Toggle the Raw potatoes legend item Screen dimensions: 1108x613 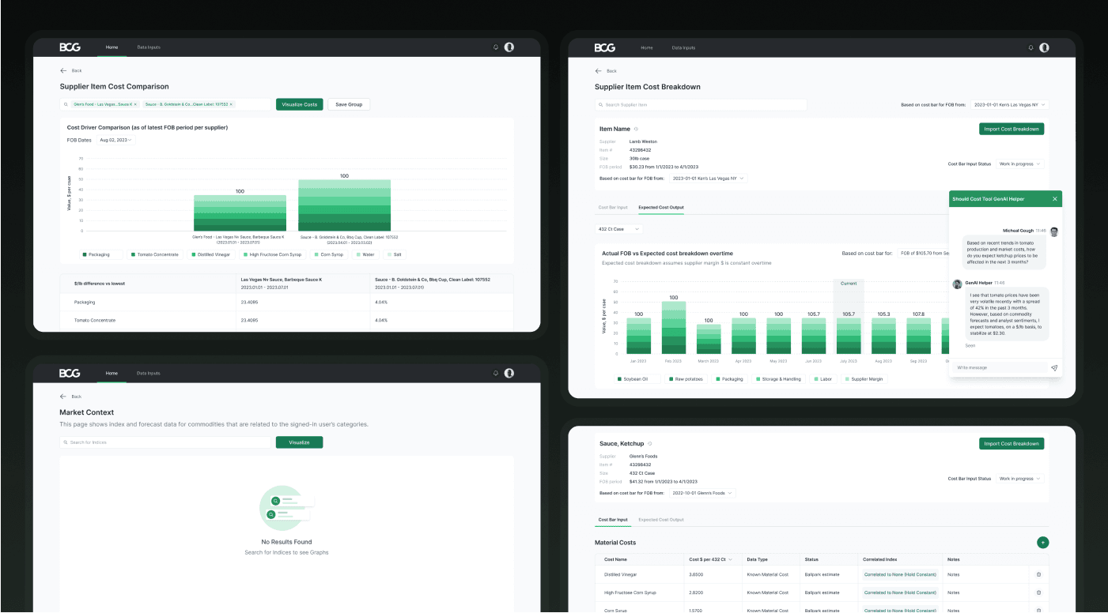(x=685, y=379)
